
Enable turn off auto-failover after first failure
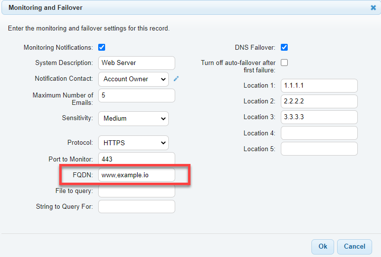coord(284,63)
